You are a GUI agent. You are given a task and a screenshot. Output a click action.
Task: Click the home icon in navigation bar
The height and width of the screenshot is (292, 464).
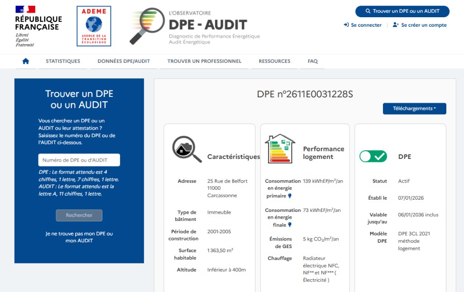[x=26, y=61]
